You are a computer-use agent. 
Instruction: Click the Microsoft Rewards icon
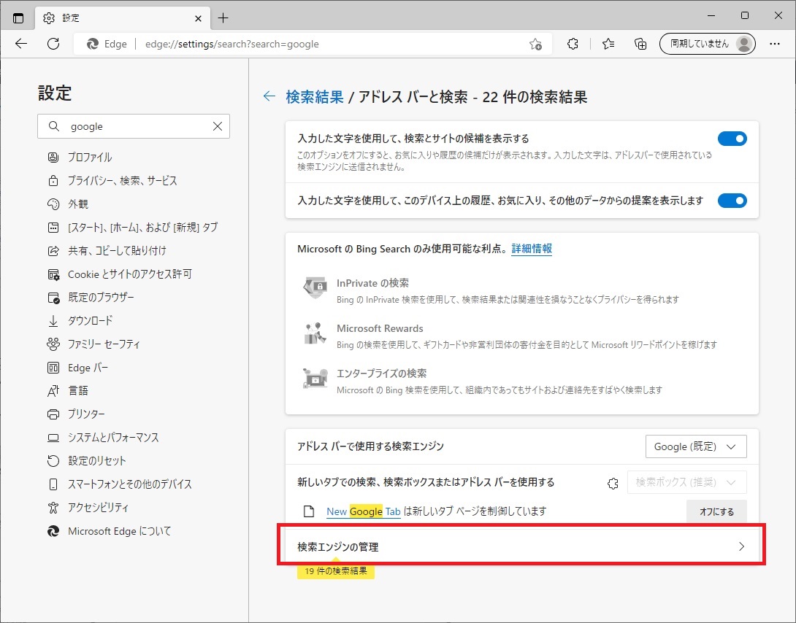[315, 333]
